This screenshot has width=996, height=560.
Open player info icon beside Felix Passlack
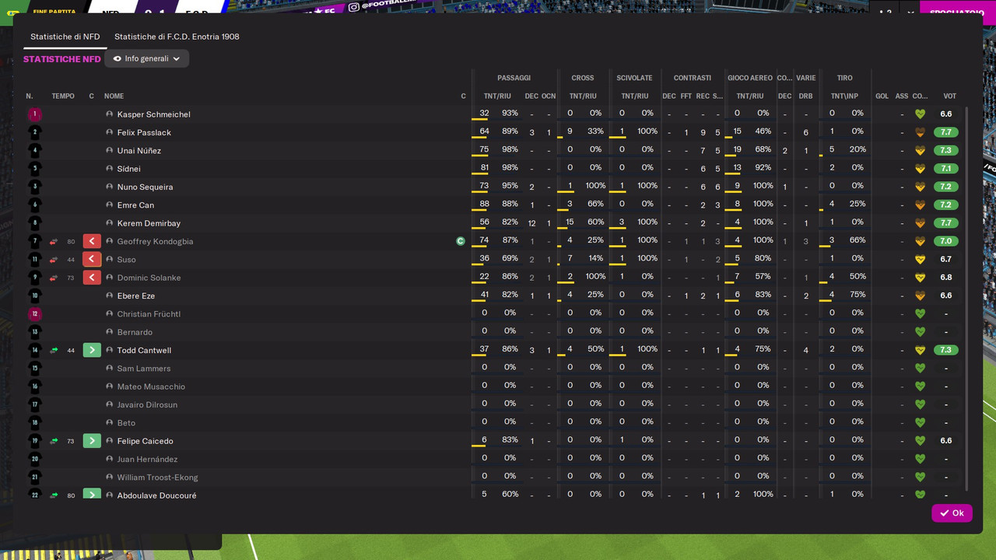click(110, 132)
